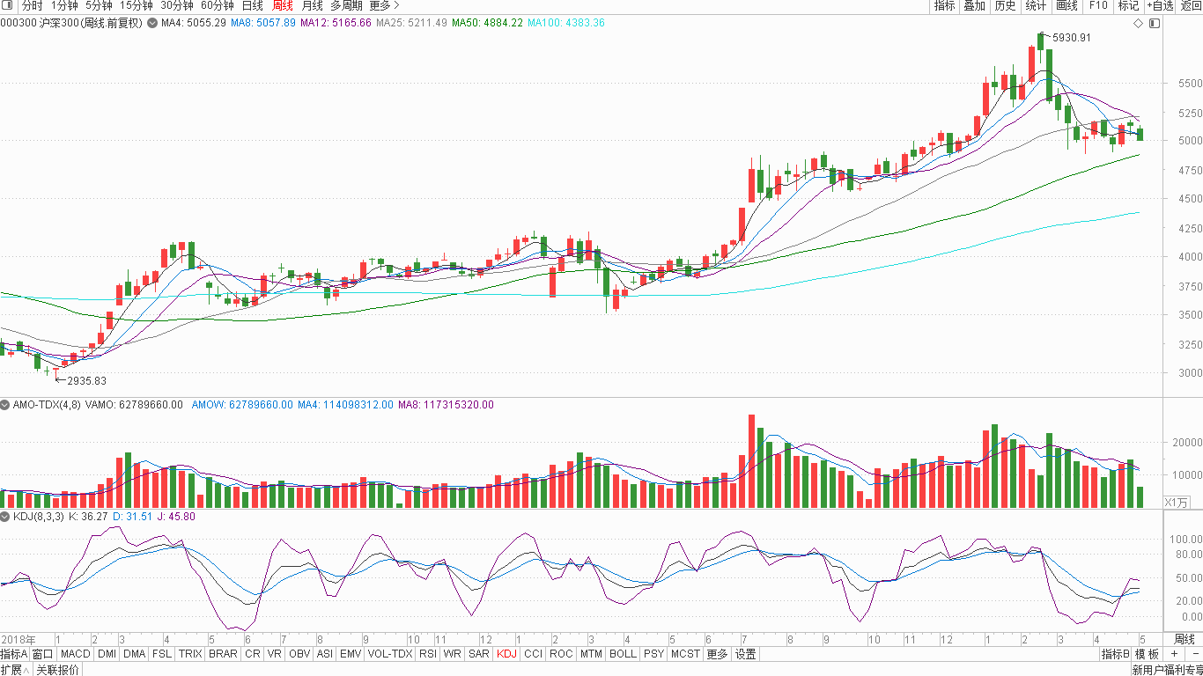Collapse the 扩展 panel arrow at the bottom

click(x=26, y=670)
